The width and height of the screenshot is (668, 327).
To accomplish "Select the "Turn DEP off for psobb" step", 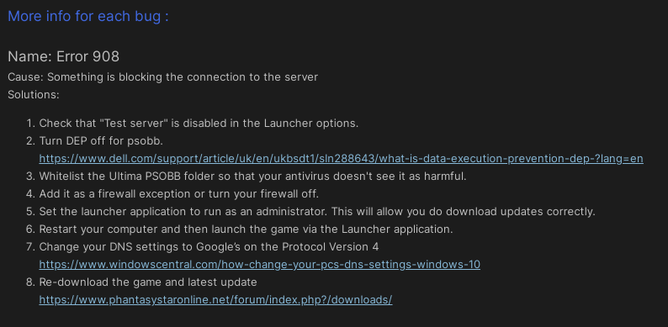I will (x=101, y=141).
